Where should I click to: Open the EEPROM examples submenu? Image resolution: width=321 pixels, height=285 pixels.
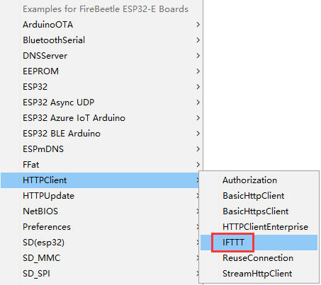(101, 71)
